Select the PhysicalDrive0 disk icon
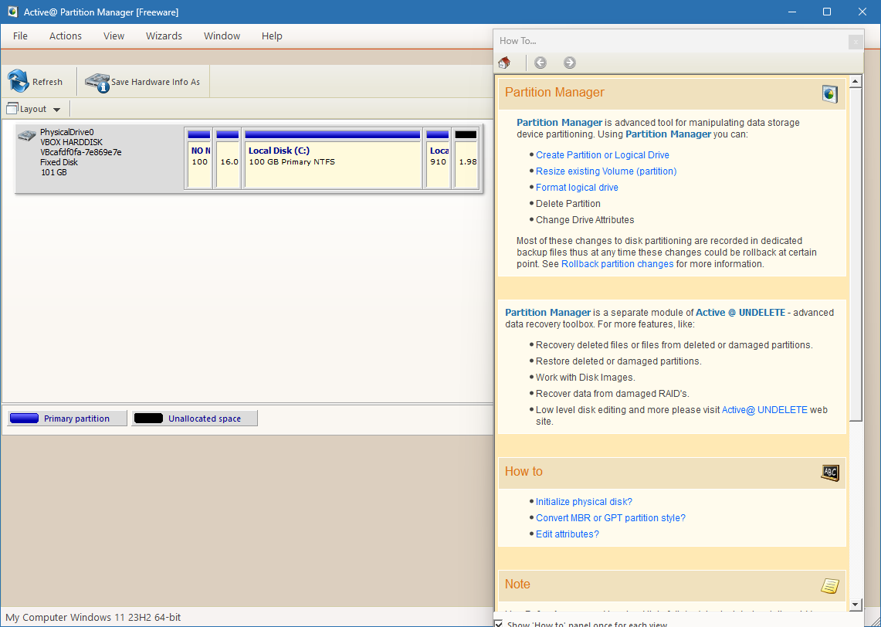Viewport: 881px width, 627px height. (x=26, y=135)
